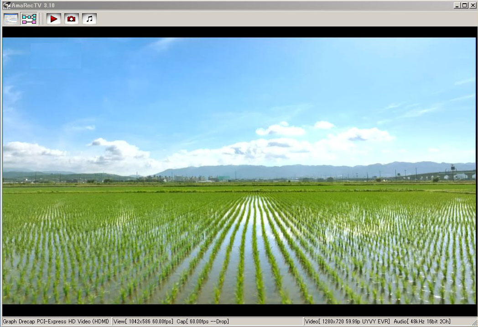This screenshot has width=478, height=327.
Task: Maximize the AmaRecTV window
Action: pos(465,5)
